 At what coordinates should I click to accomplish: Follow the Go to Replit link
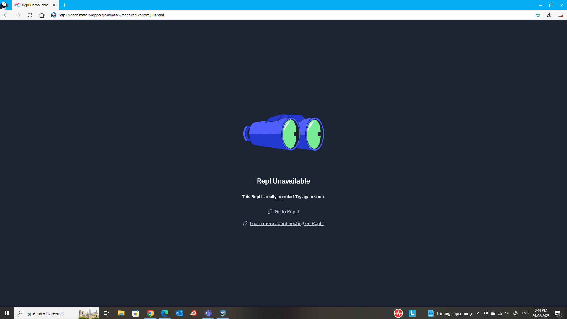pyautogui.click(x=287, y=211)
